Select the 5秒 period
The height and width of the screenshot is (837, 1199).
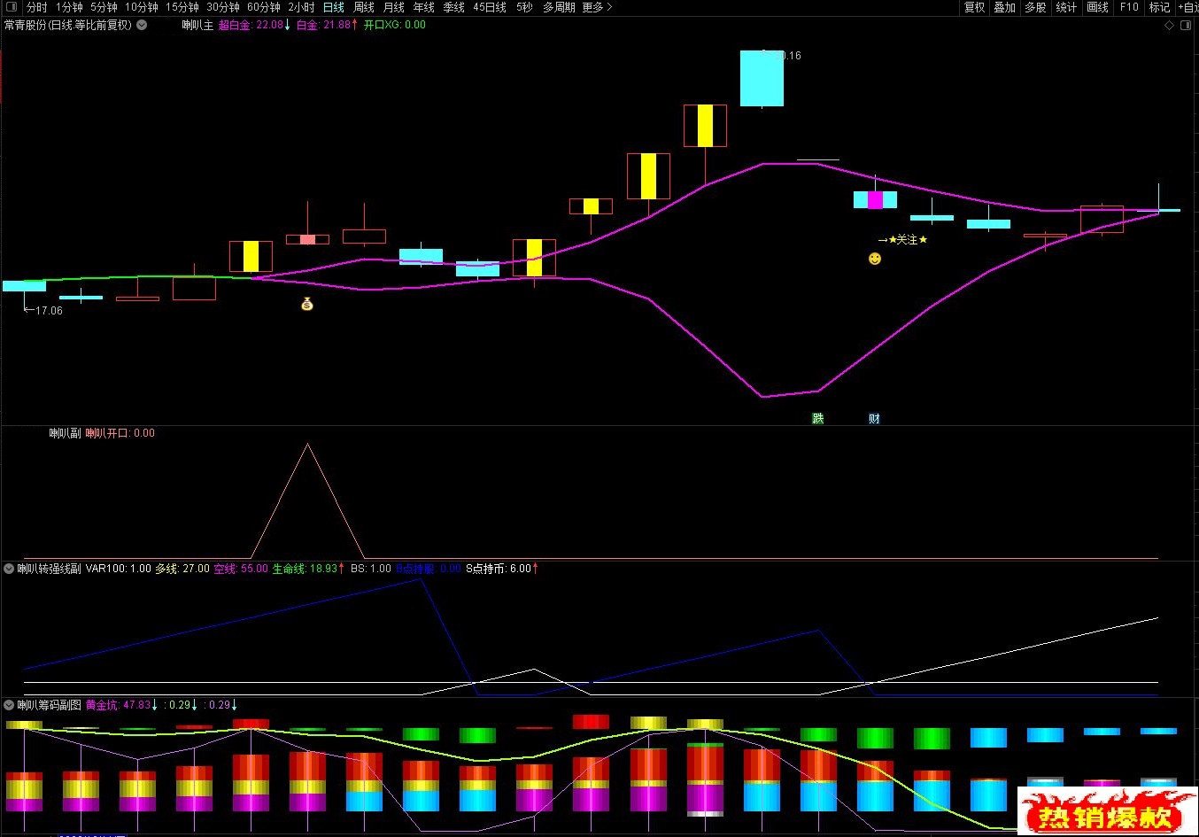pyautogui.click(x=524, y=7)
